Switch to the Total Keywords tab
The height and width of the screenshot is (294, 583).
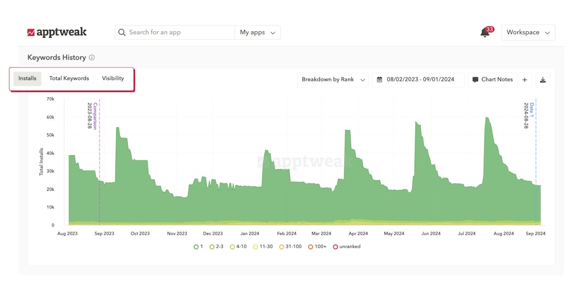(x=69, y=78)
